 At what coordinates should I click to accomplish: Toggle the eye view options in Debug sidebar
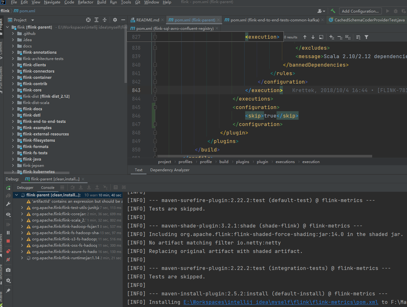[8, 214]
